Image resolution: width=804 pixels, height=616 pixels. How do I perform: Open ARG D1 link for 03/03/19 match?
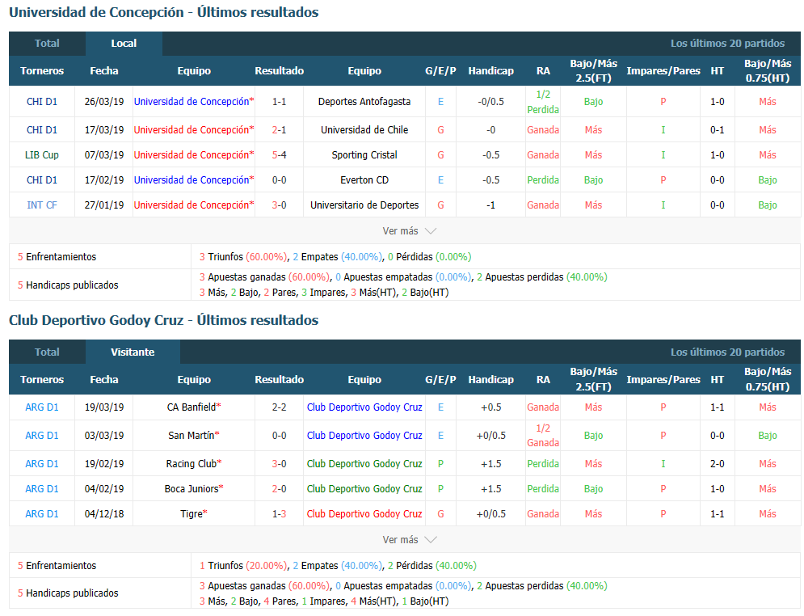click(42, 436)
